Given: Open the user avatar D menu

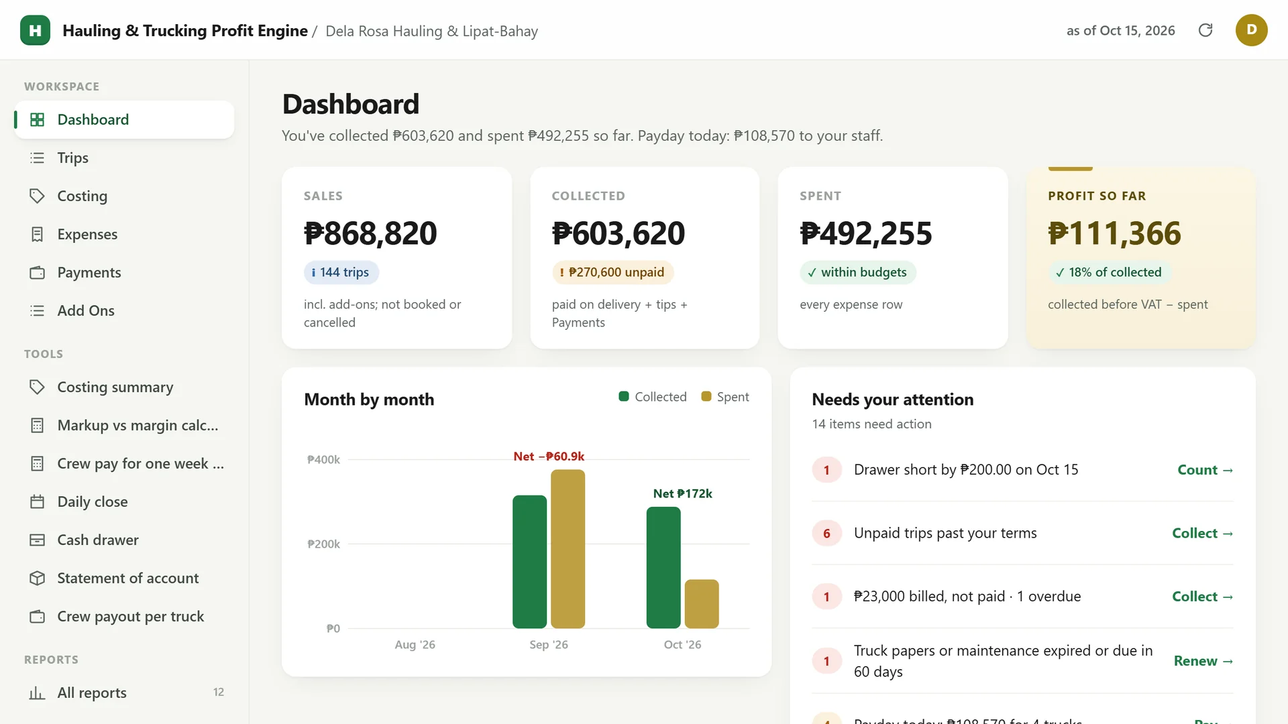Looking at the screenshot, I should pos(1251,30).
